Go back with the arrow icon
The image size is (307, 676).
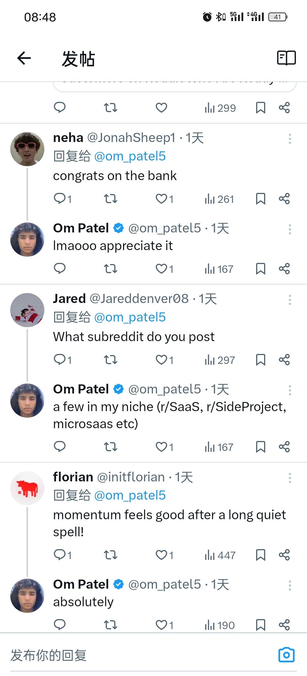24,58
